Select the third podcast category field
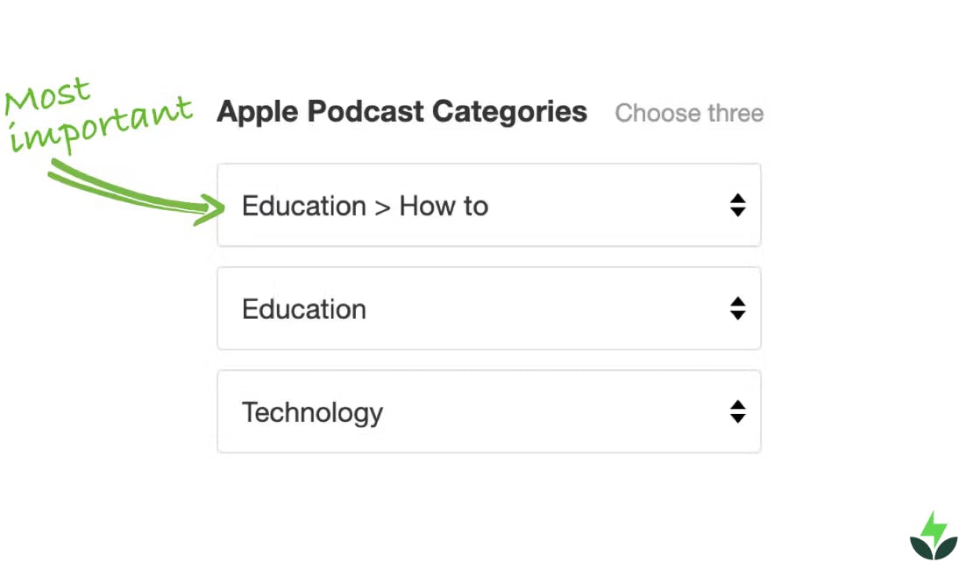The width and height of the screenshot is (973, 576). [x=488, y=411]
